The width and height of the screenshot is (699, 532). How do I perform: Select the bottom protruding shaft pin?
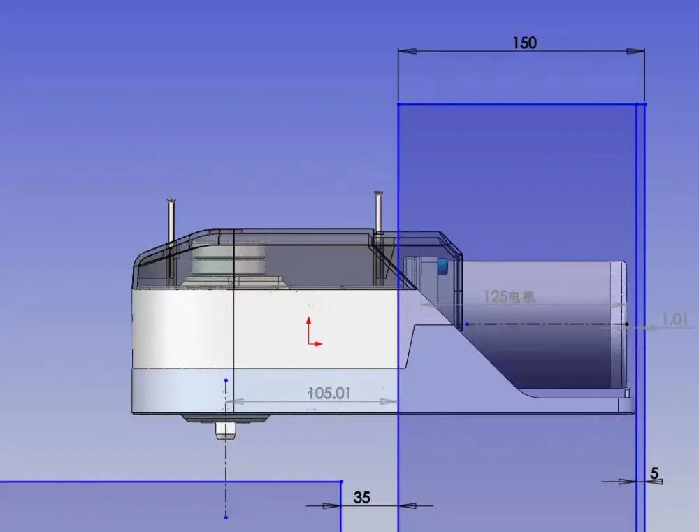click(x=226, y=431)
